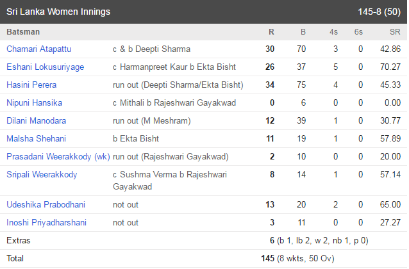
Task: Open Dilani Manodara profile link
Action: 37,121
